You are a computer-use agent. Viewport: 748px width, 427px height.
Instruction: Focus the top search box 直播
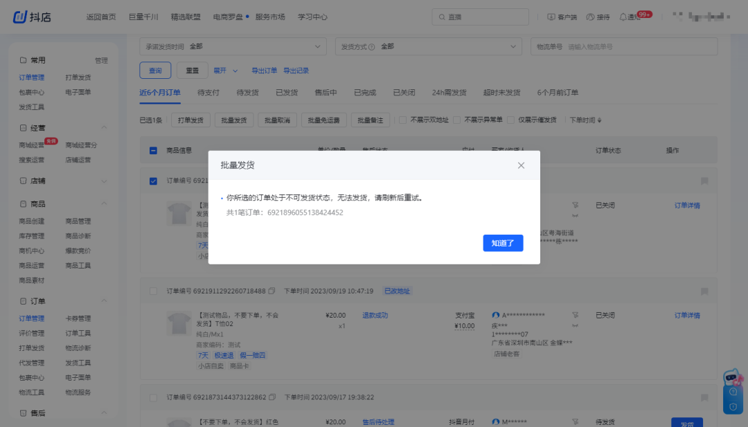point(481,17)
